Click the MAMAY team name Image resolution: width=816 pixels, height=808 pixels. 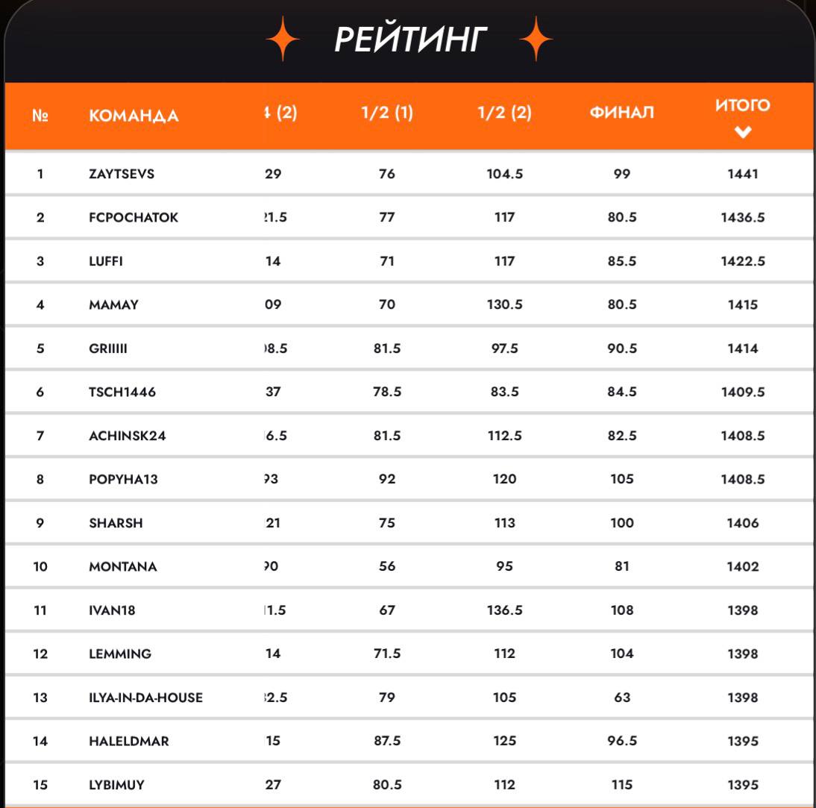pos(113,304)
